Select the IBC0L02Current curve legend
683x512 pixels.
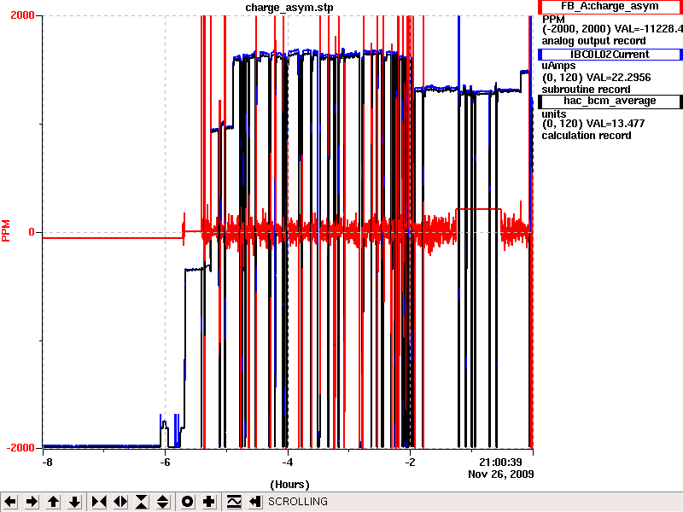coord(610,55)
